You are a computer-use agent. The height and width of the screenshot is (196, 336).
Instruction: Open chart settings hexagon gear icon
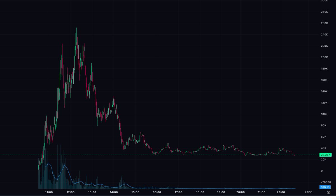tap(328, 192)
